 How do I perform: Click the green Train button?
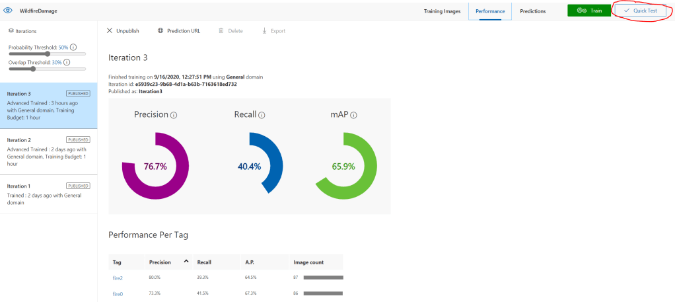[x=588, y=11]
